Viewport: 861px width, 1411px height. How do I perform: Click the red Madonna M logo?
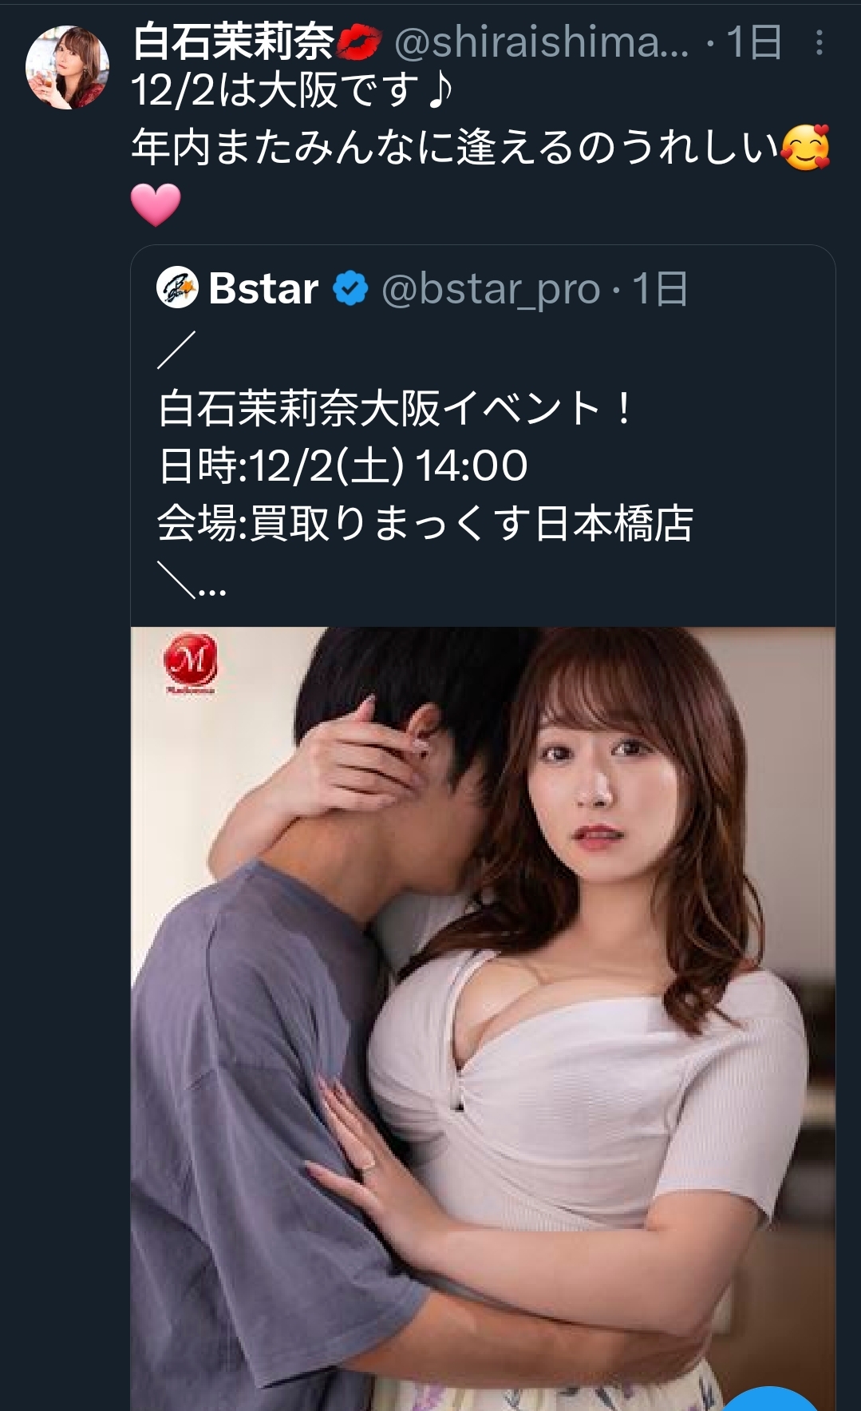click(190, 662)
